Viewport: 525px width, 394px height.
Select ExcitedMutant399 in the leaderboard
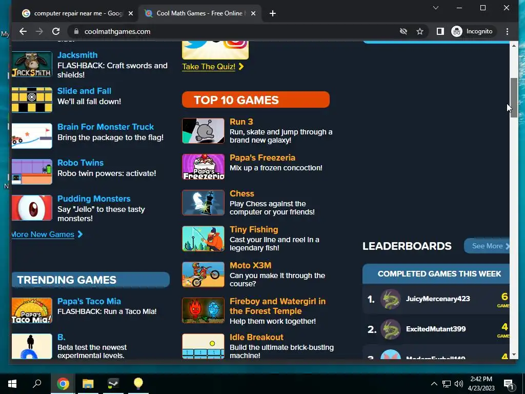point(436,329)
